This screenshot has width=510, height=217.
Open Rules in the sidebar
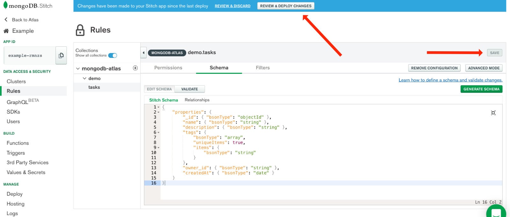coord(13,91)
